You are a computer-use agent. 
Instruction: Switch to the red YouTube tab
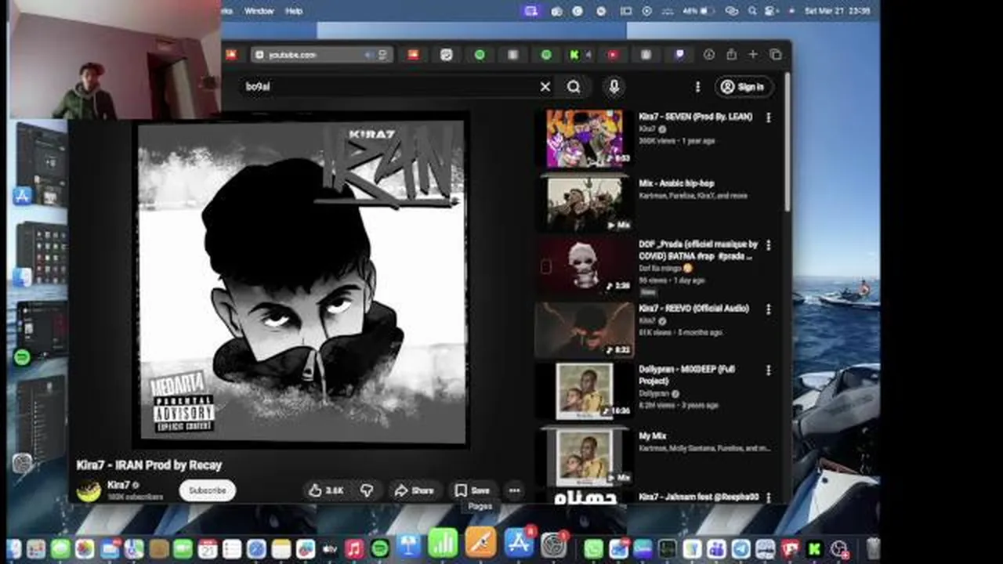[x=613, y=55]
